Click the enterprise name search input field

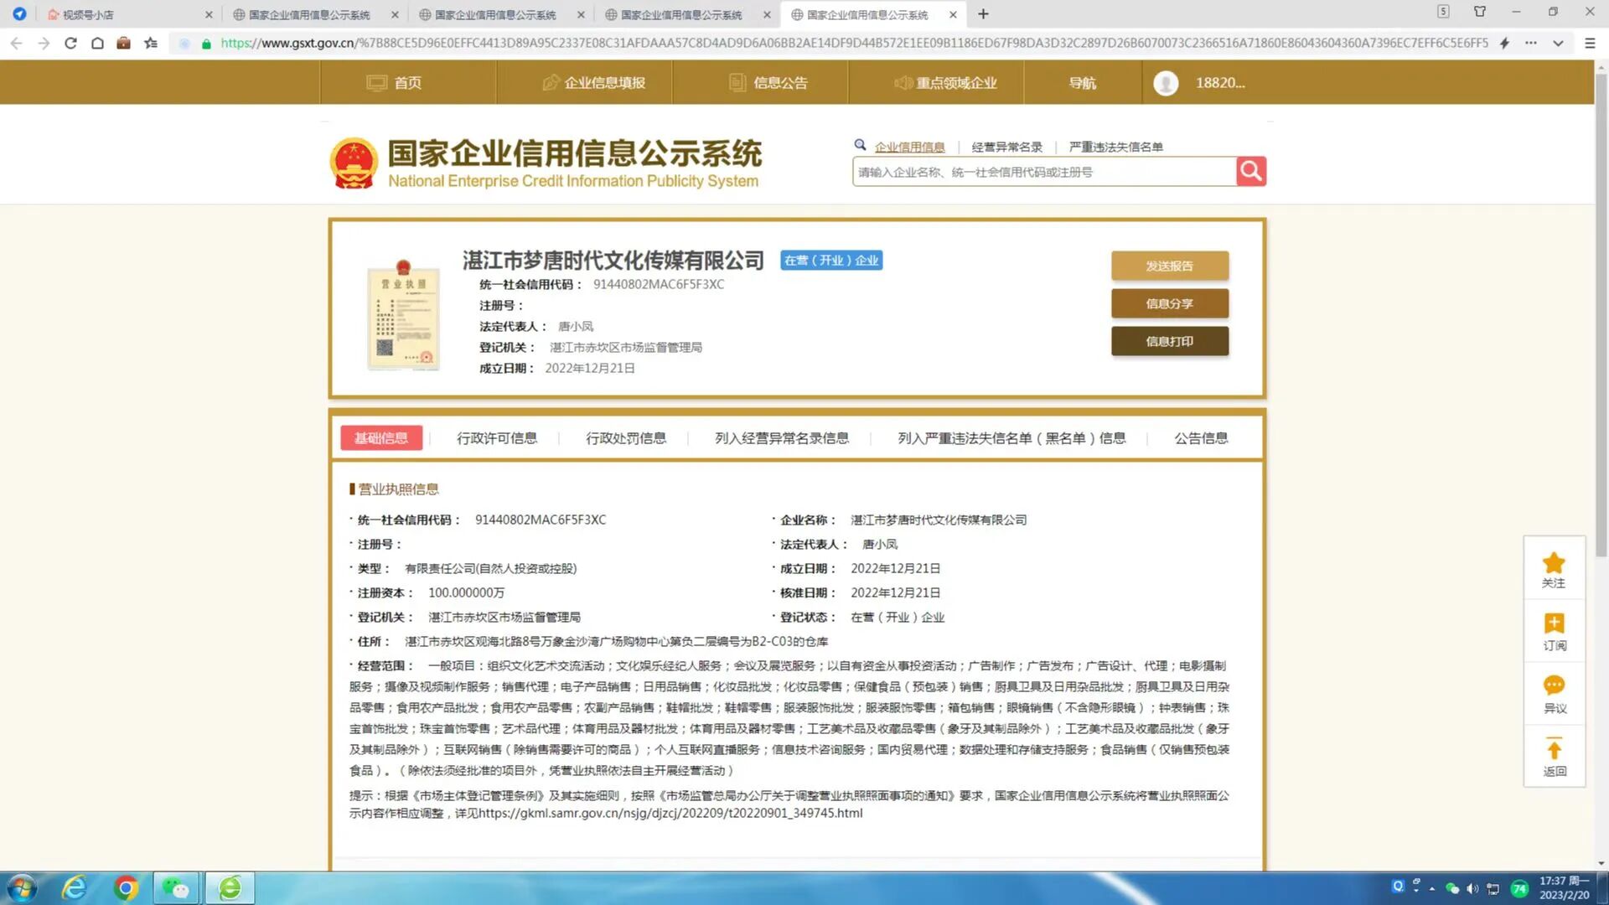[1043, 172]
